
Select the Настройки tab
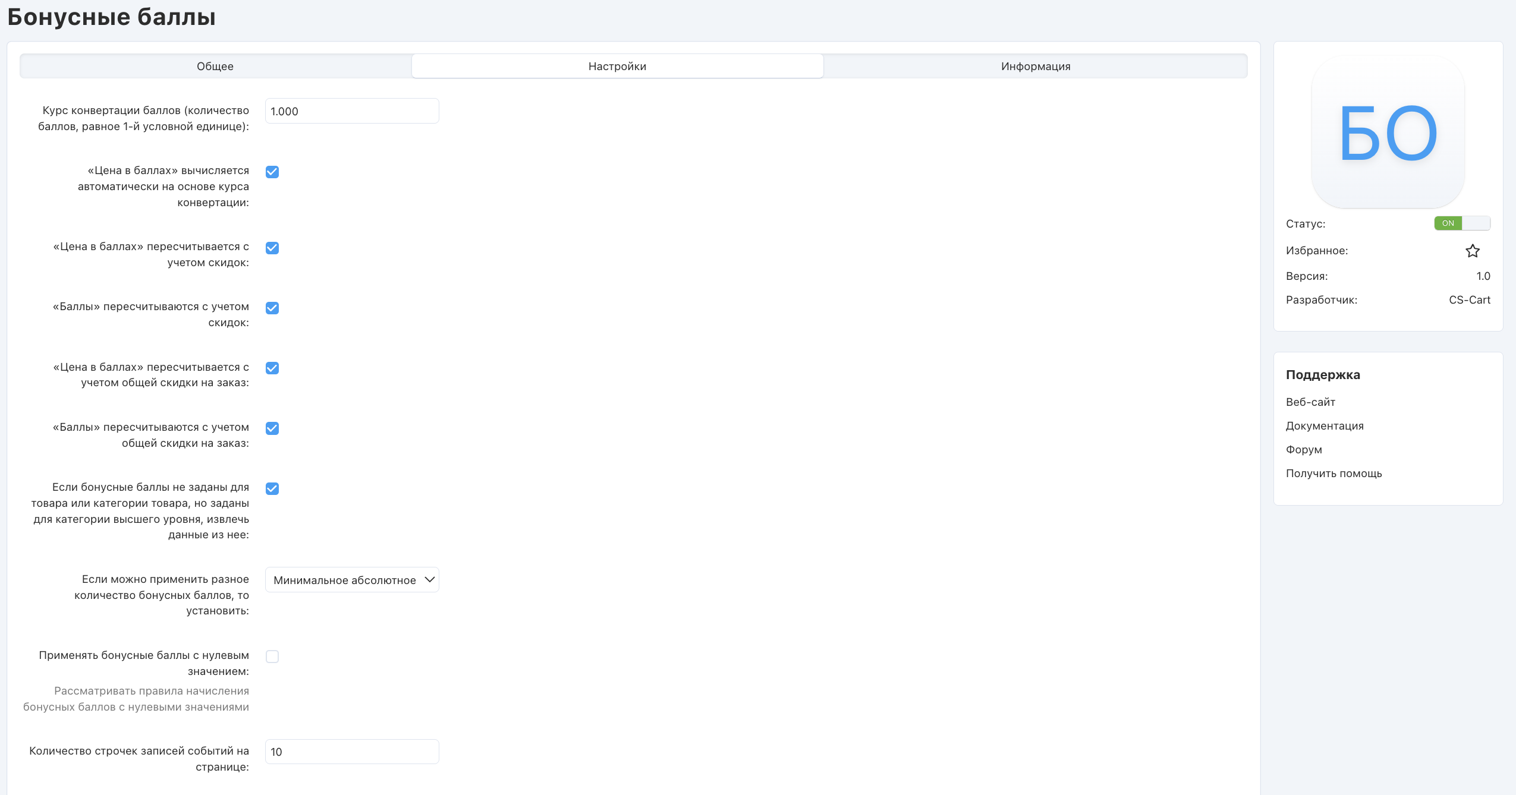point(617,67)
